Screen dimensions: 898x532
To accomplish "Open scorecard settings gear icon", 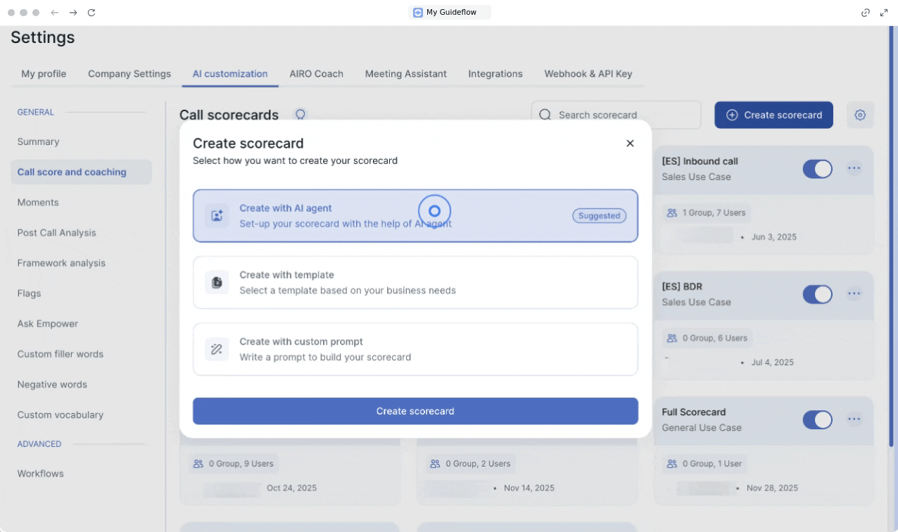I will point(860,115).
